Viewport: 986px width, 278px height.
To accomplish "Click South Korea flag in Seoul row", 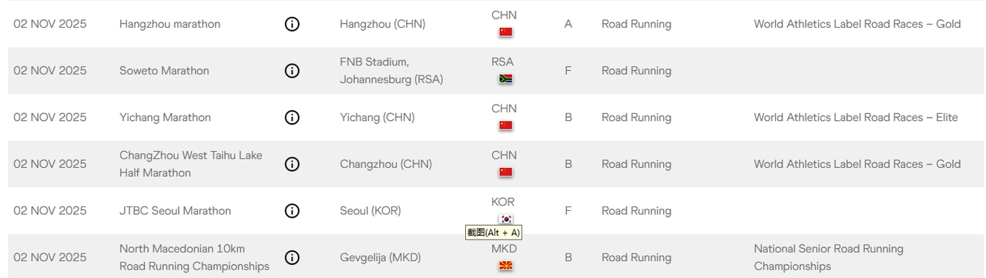I will coord(505,219).
